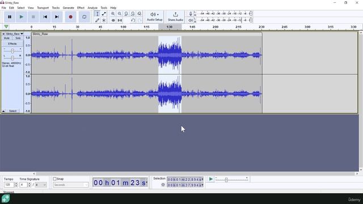Adjust the Tempo spinner arrows
This screenshot has height=204, width=363.
tap(16, 185)
